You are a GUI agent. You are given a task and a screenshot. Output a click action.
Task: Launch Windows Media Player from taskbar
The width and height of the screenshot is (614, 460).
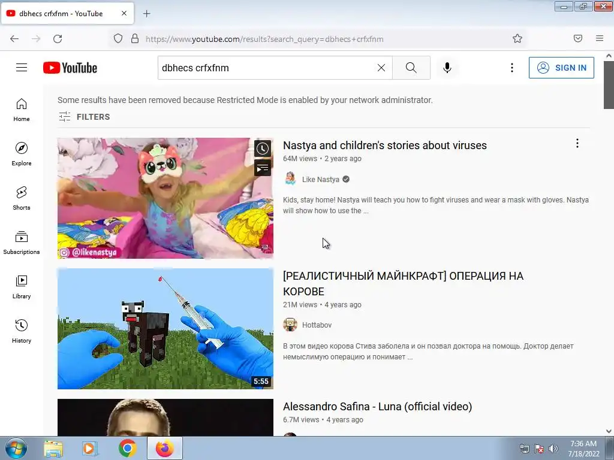tap(90, 448)
